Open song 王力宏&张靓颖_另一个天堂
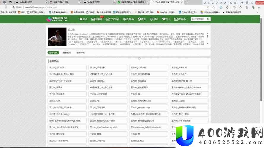 [x=108, y=114]
